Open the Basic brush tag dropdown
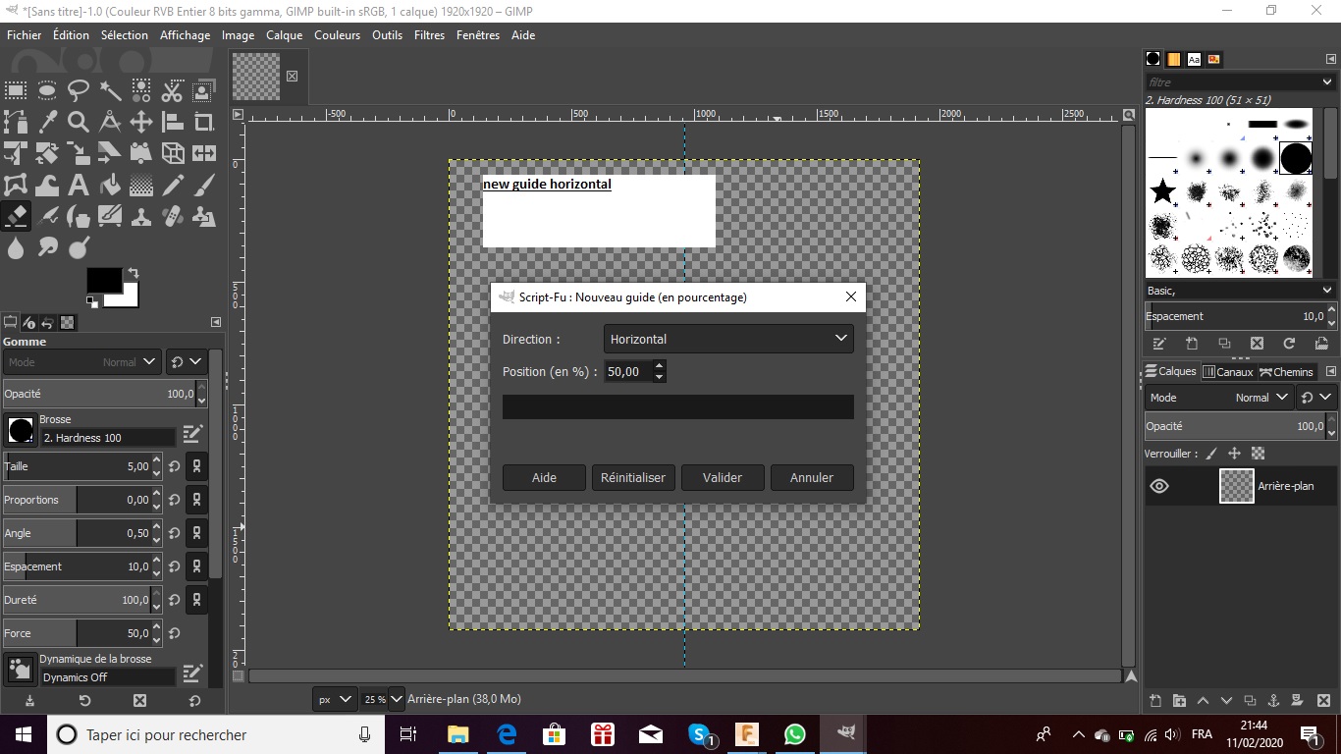The height and width of the screenshot is (754, 1341). click(x=1327, y=291)
